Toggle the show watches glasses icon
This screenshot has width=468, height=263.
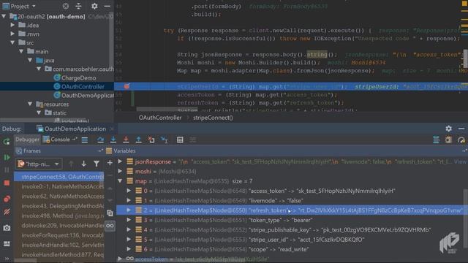click(110, 226)
